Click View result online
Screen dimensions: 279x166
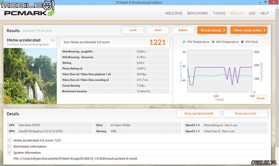(249, 30)
